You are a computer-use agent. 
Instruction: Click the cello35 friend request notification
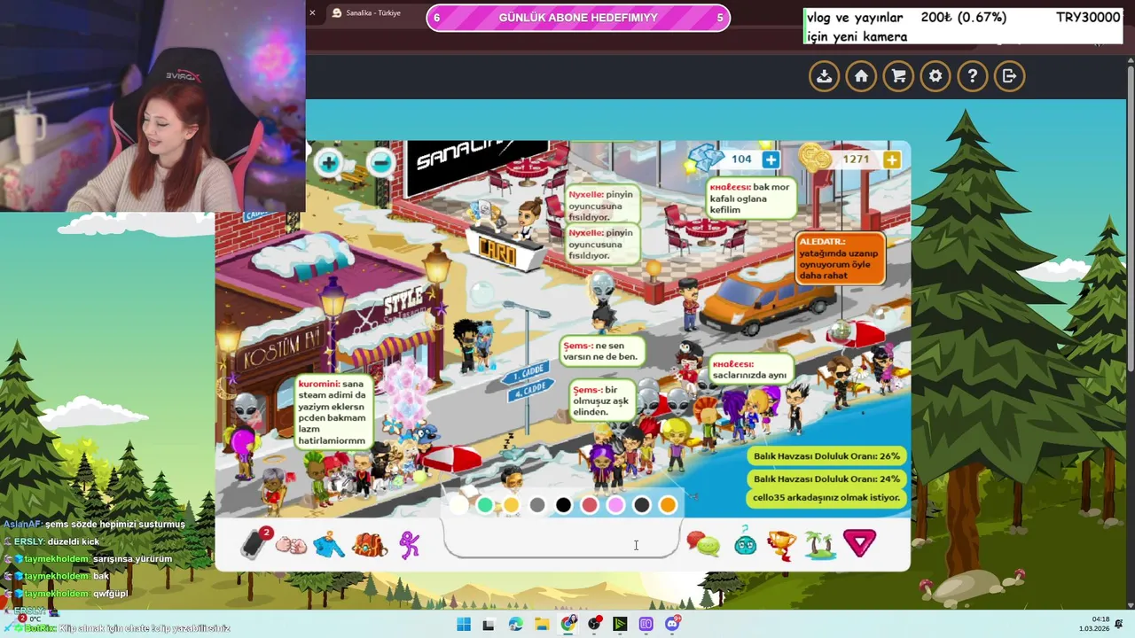826,498
